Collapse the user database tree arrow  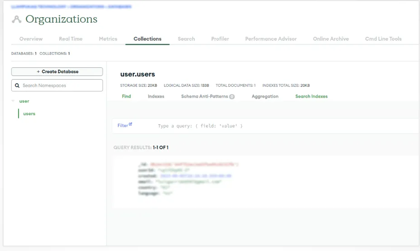click(13, 101)
